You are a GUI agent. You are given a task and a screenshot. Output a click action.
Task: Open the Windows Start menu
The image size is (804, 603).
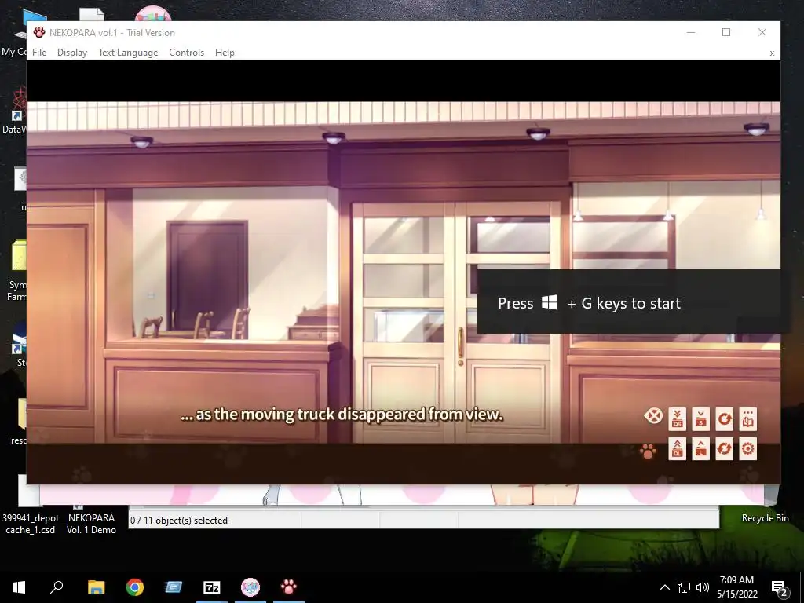(x=19, y=587)
